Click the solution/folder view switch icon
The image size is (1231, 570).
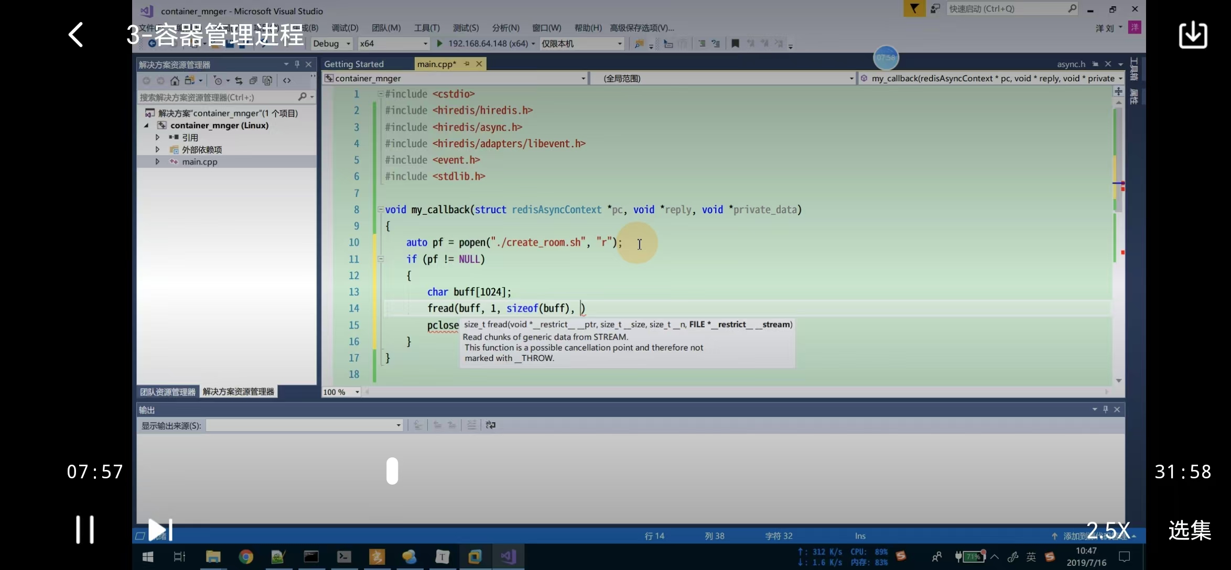click(189, 81)
